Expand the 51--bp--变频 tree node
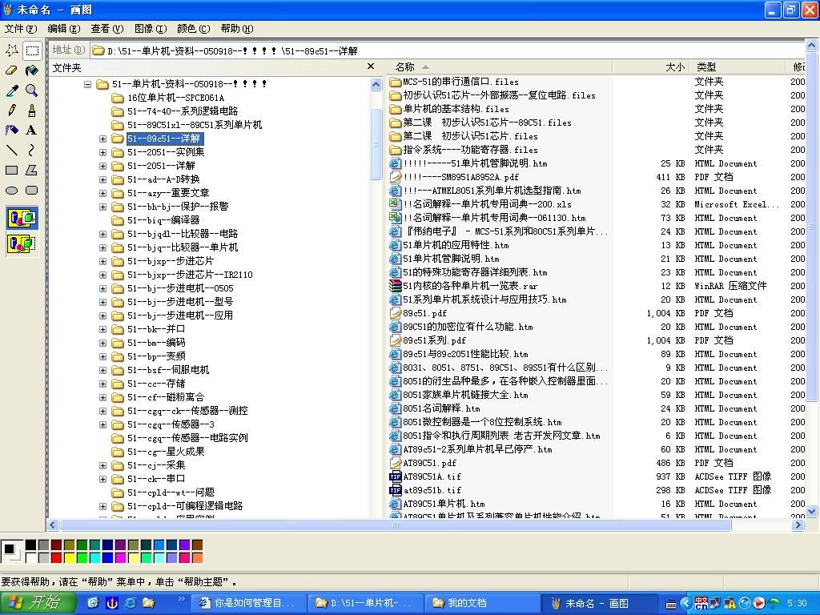 [103, 356]
